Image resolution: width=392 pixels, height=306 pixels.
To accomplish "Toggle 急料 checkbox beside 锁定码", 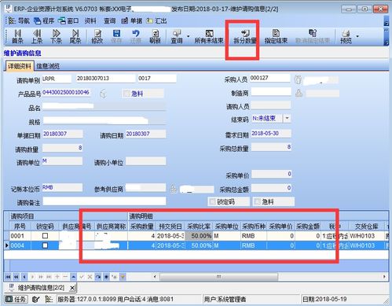I will tap(258, 201).
